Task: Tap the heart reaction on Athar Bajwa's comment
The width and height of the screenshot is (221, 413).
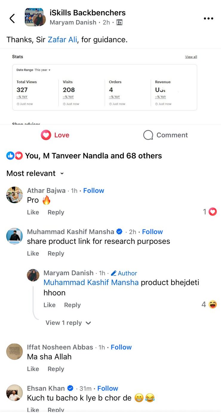Action: pyautogui.click(x=212, y=212)
